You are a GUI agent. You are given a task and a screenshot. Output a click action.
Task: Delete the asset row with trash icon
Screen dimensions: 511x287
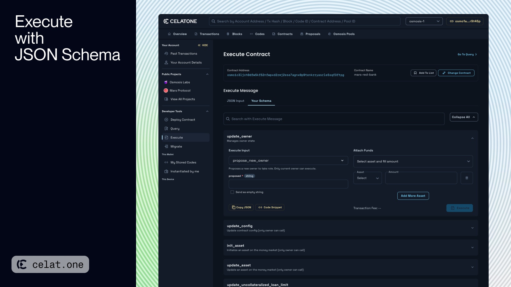[x=467, y=178]
